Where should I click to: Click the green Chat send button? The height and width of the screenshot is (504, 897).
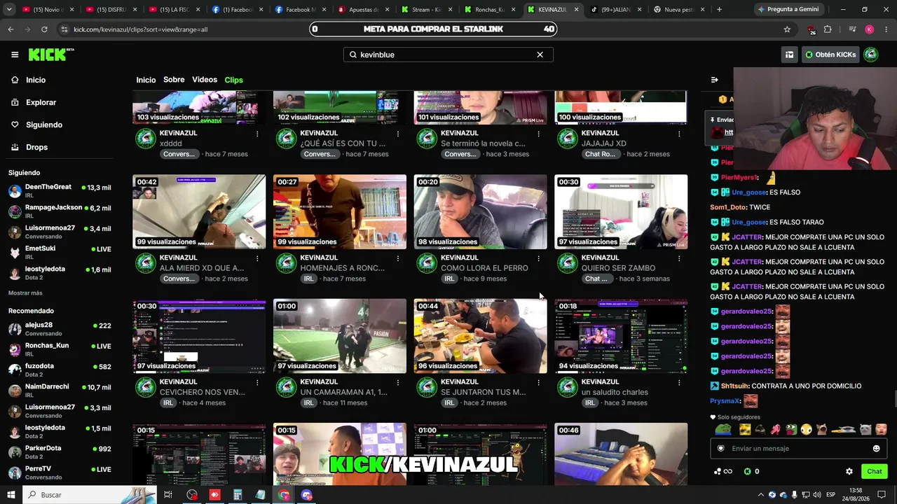point(874,471)
